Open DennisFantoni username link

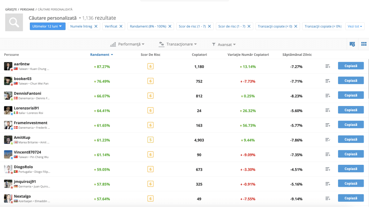(27, 93)
